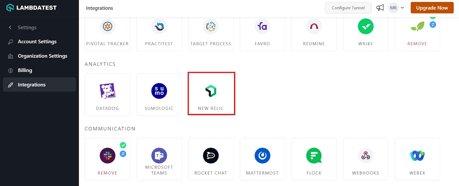Open the Billing menu item

click(x=25, y=70)
